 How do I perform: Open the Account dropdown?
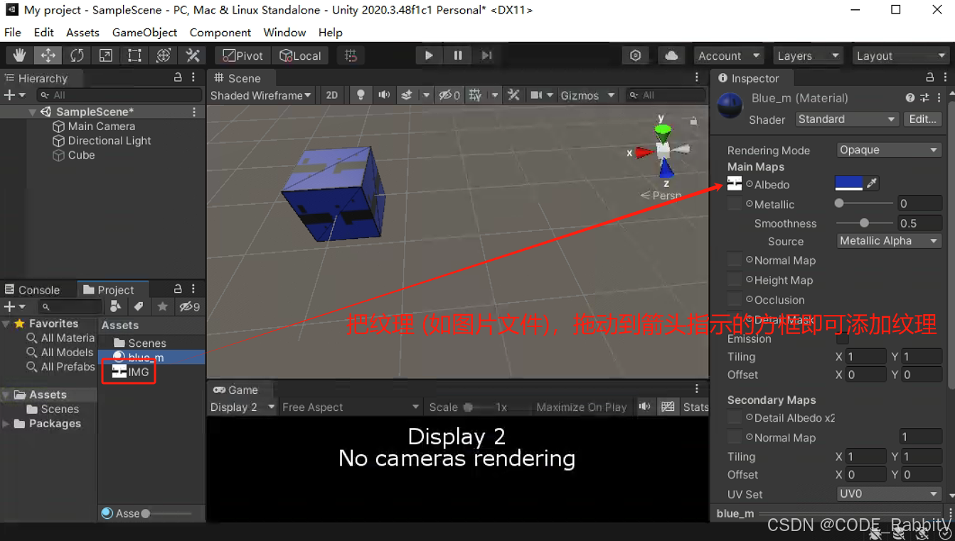tap(728, 55)
